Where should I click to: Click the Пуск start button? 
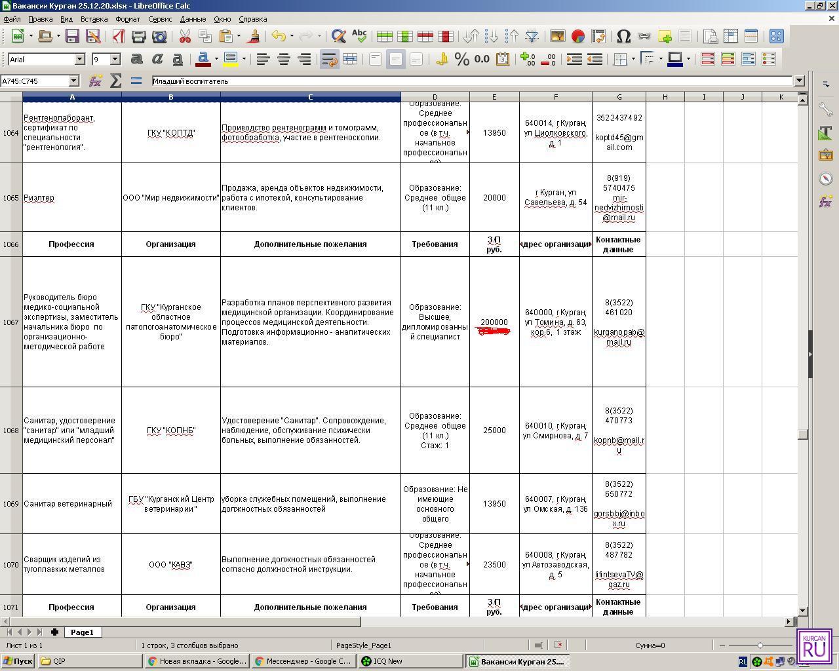click(18, 661)
